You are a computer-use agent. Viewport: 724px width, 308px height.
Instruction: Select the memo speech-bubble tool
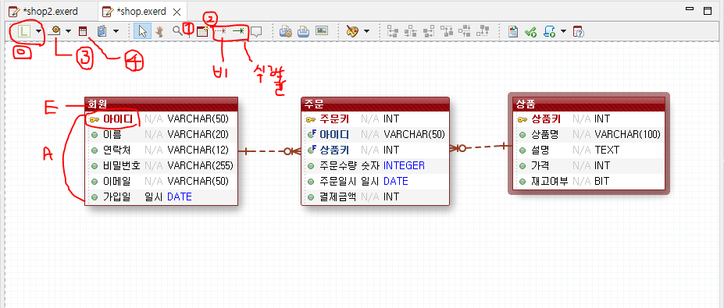(x=257, y=31)
